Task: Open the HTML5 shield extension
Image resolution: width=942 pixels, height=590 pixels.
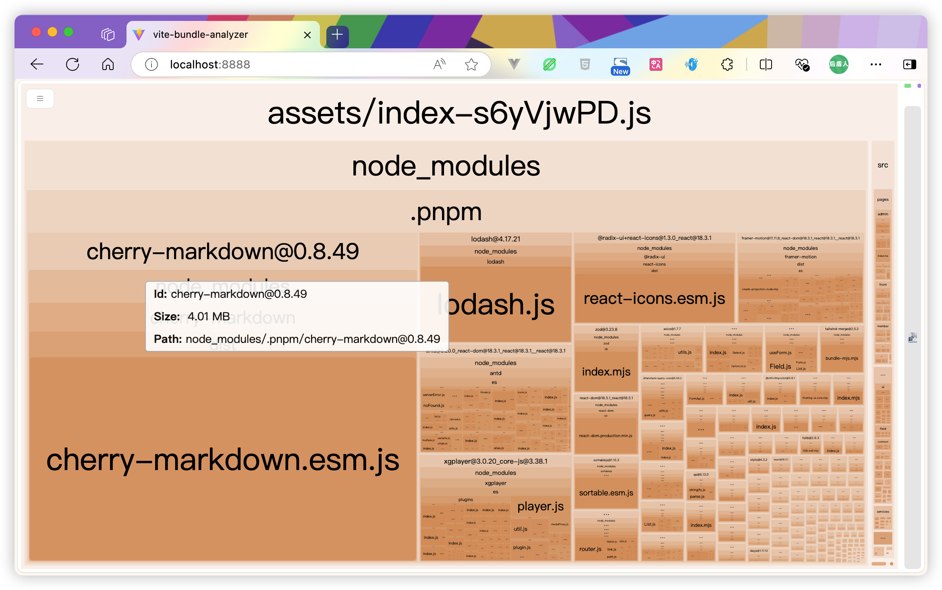Action: pos(585,64)
